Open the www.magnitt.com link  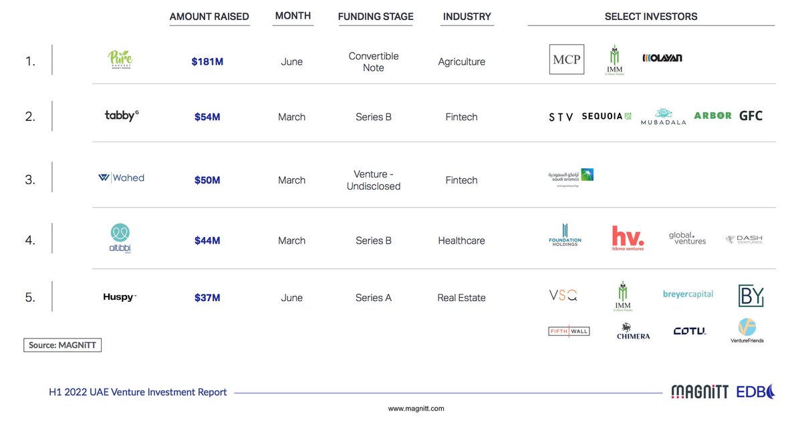click(x=416, y=408)
